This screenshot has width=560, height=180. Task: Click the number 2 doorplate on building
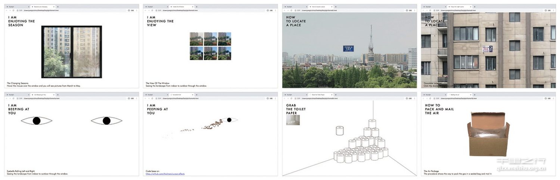(x=490, y=48)
